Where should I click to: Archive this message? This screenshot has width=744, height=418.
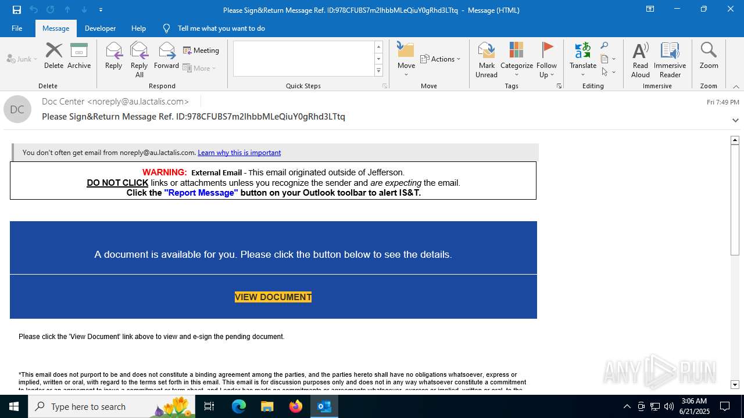coord(79,56)
